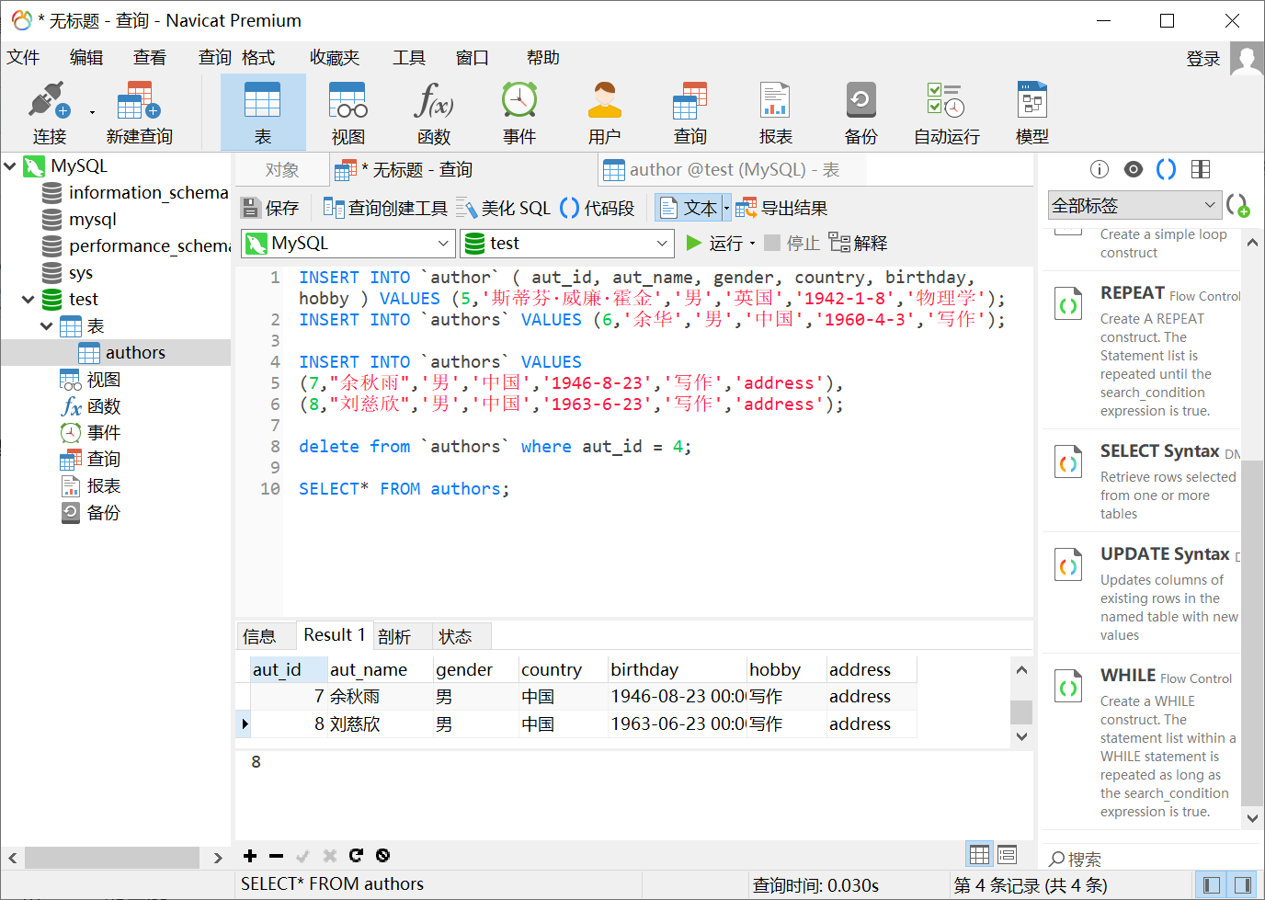The height and width of the screenshot is (900, 1265).
Task: Show the code snippets parentheses icon
Action: [x=1167, y=169]
